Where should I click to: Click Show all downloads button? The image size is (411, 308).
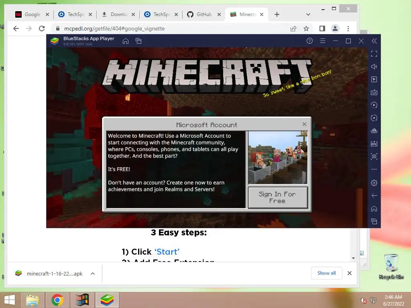click(326, 273)
